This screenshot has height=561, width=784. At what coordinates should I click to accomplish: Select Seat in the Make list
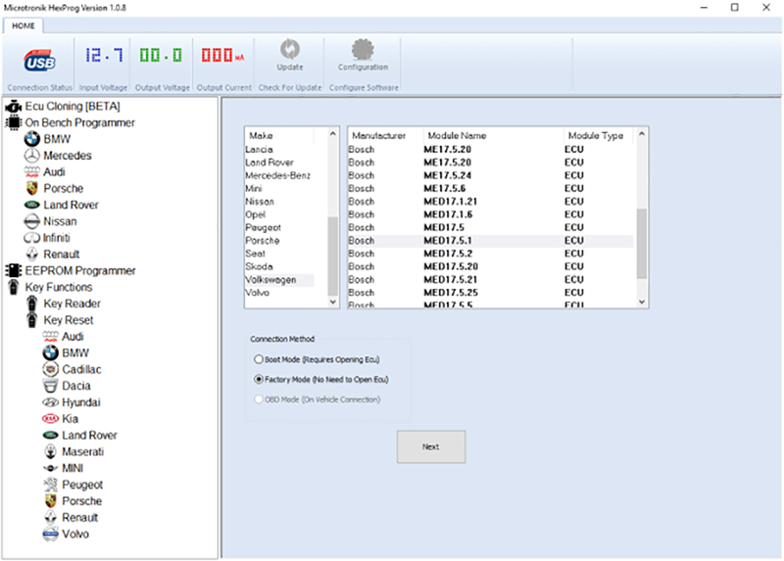(256, 254)
